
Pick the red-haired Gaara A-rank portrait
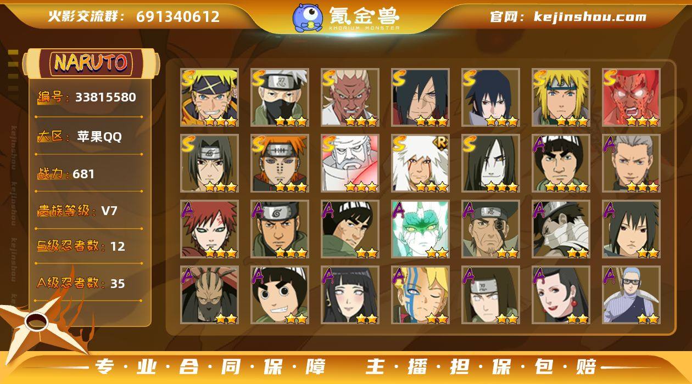coord(210,229)
